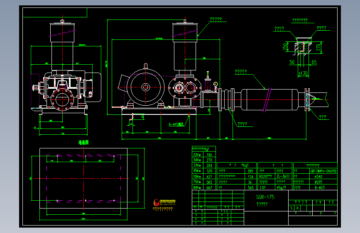Select the 270 dimension in anchor detail

click(318, 48)
